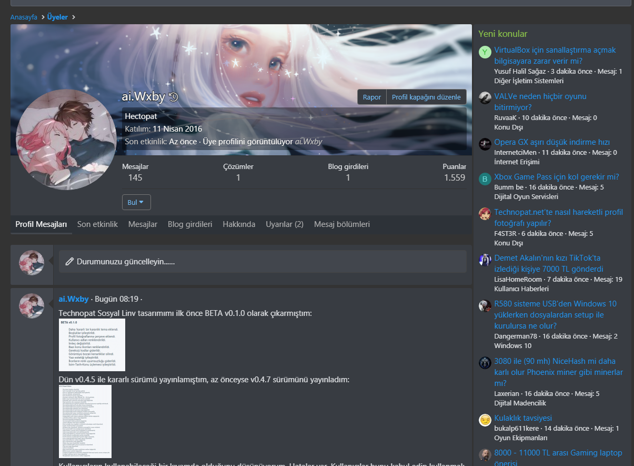Open Opera GX aşırı düşük indirme hızı topic
The image size is (634, 466).
552,142
